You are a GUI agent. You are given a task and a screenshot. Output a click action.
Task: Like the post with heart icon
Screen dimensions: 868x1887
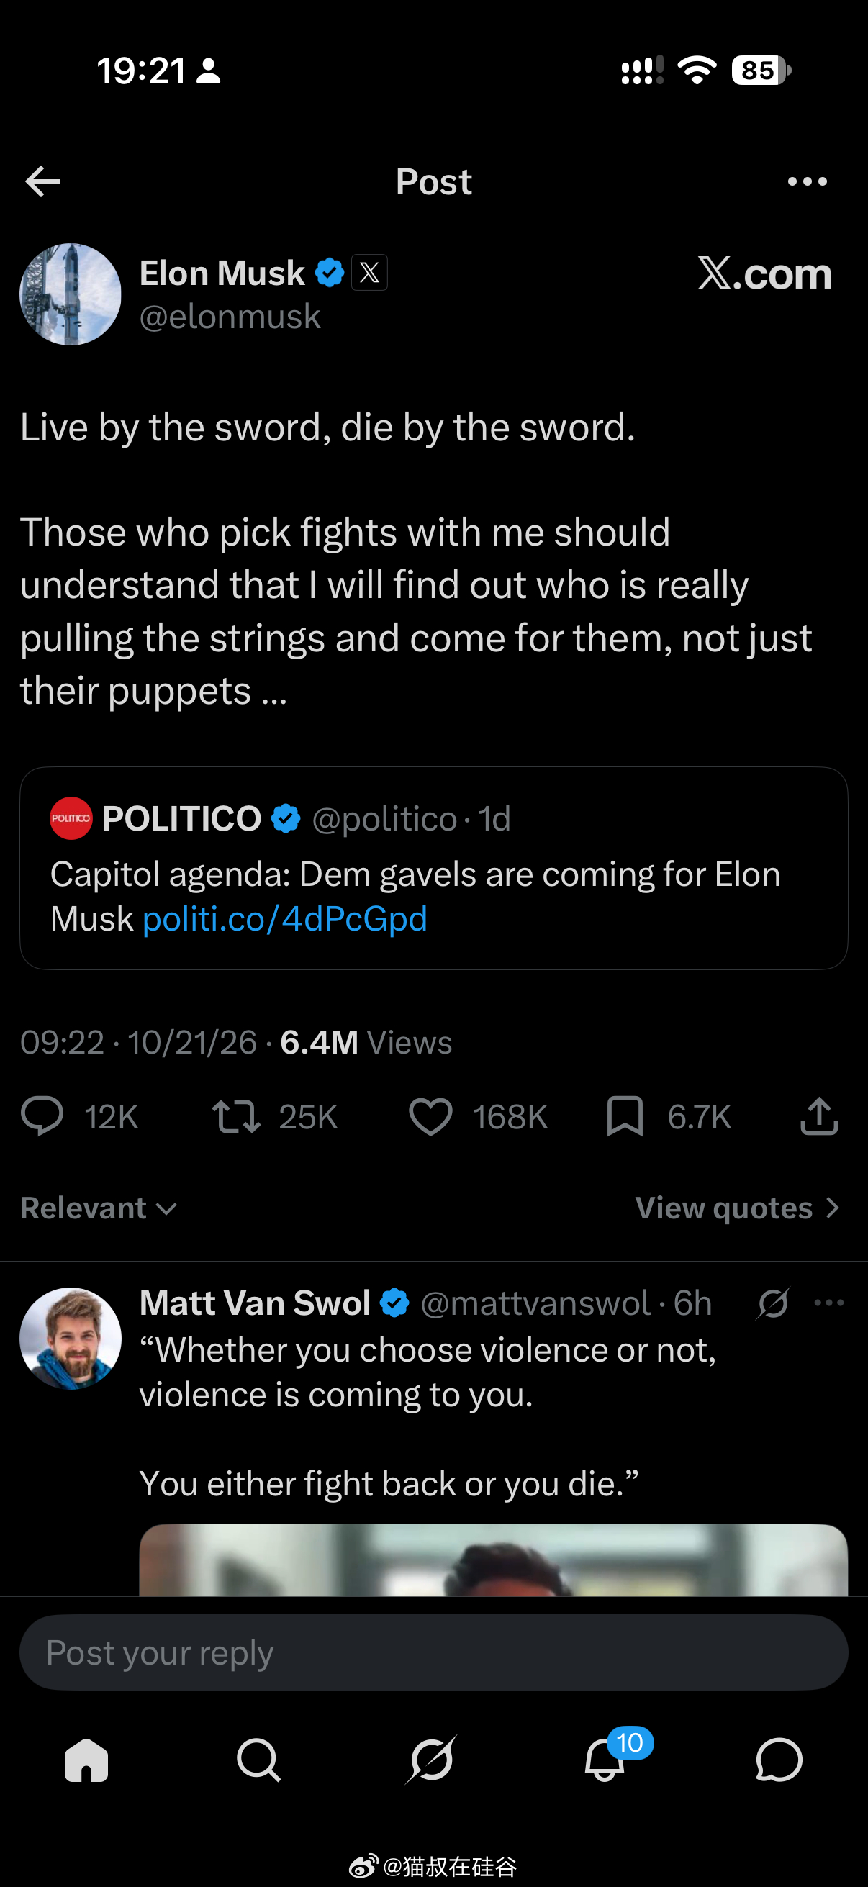(x=430, y=1116)
